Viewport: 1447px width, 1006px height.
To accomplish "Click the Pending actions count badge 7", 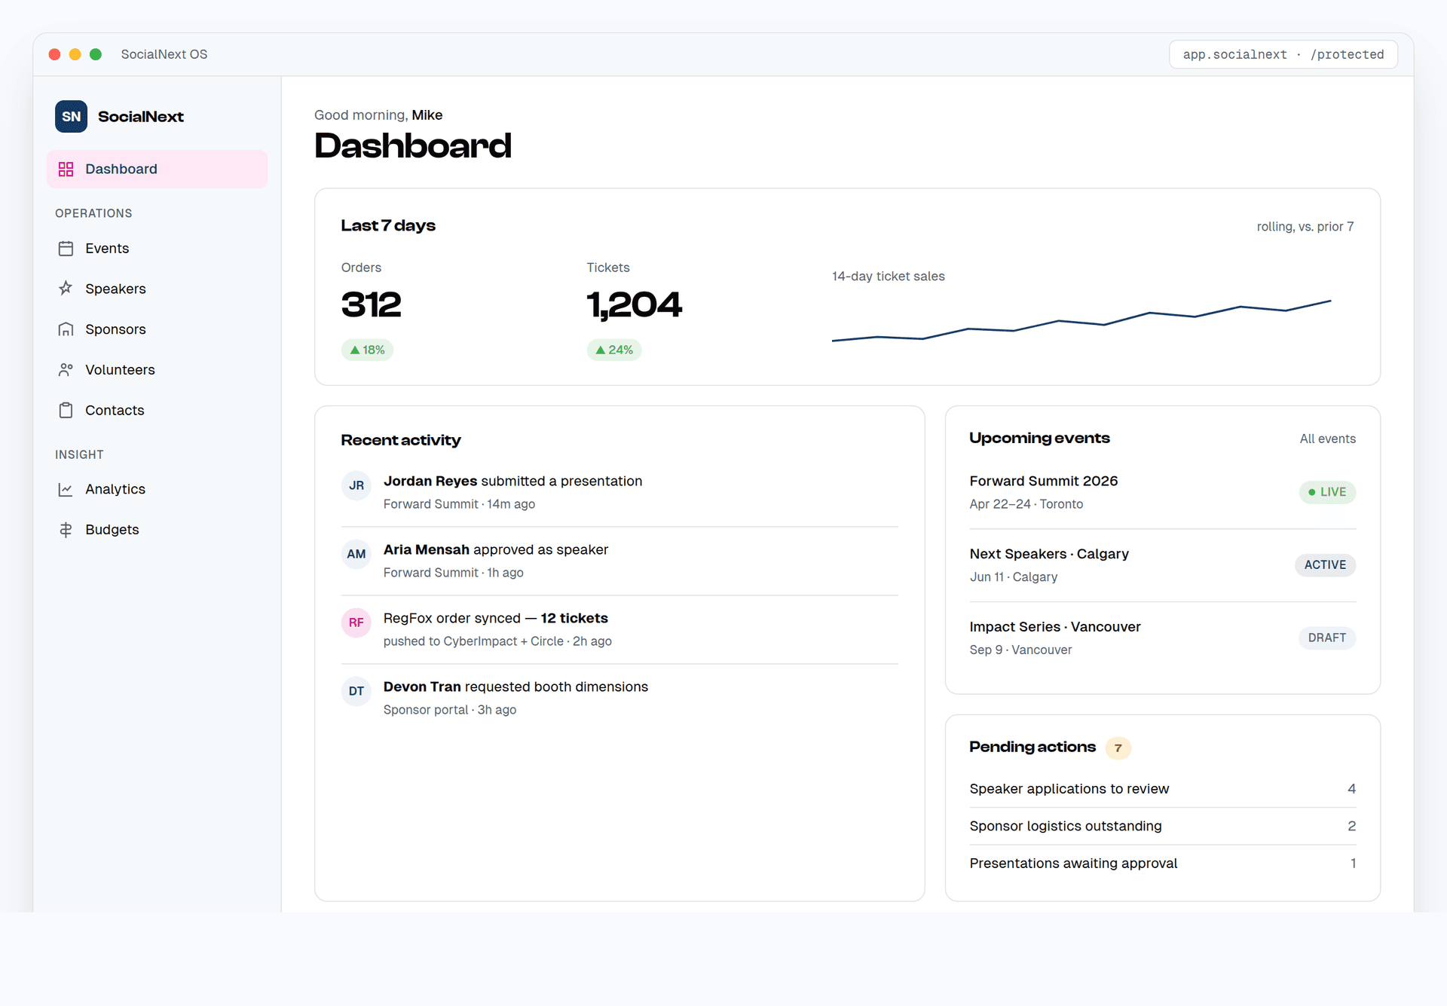I will coord(1118,748).
